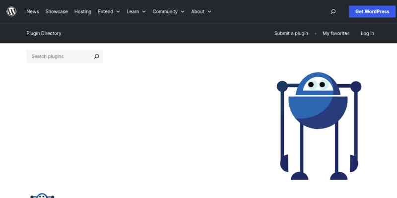
Task: Open the News menu item
Action: click(33, 11)
